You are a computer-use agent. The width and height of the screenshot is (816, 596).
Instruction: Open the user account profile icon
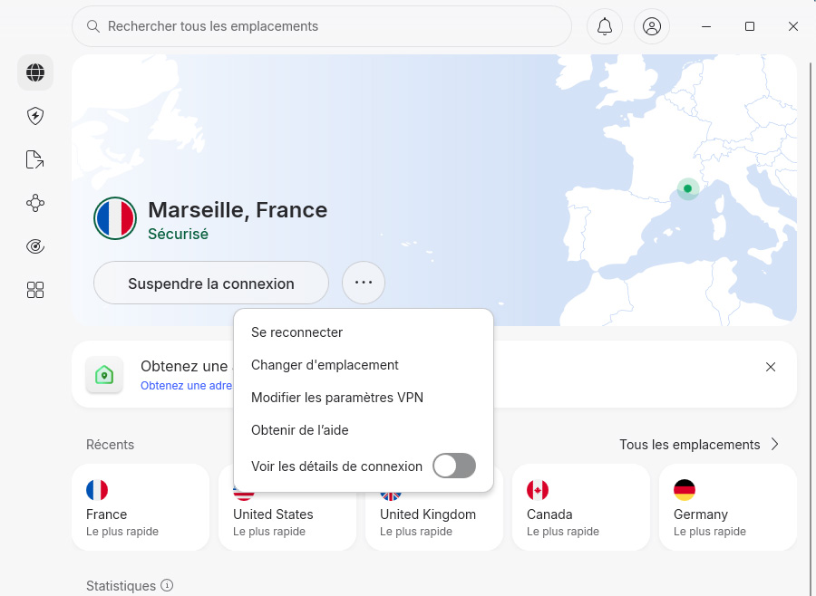coord(651,26)
